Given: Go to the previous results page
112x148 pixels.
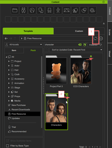Looking at the screenshot, I should [89, 147].
